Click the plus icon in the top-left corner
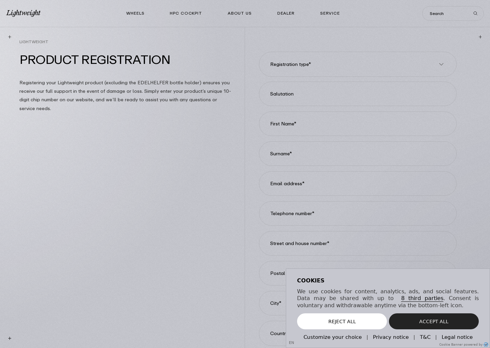The image size is (490, 348). tap(10, 37)
